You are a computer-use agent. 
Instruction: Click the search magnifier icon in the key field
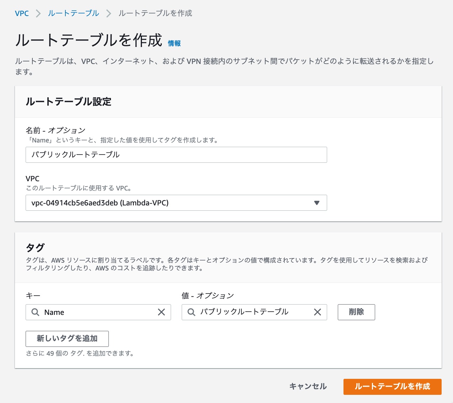[x=35, y=312]
